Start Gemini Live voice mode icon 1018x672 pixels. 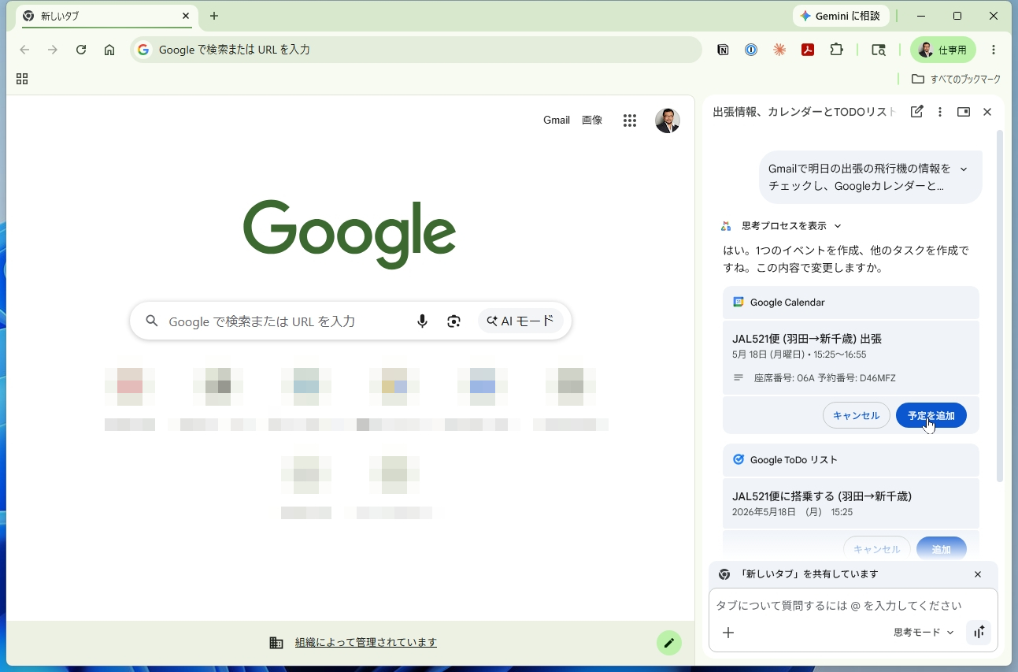(979, 633)
